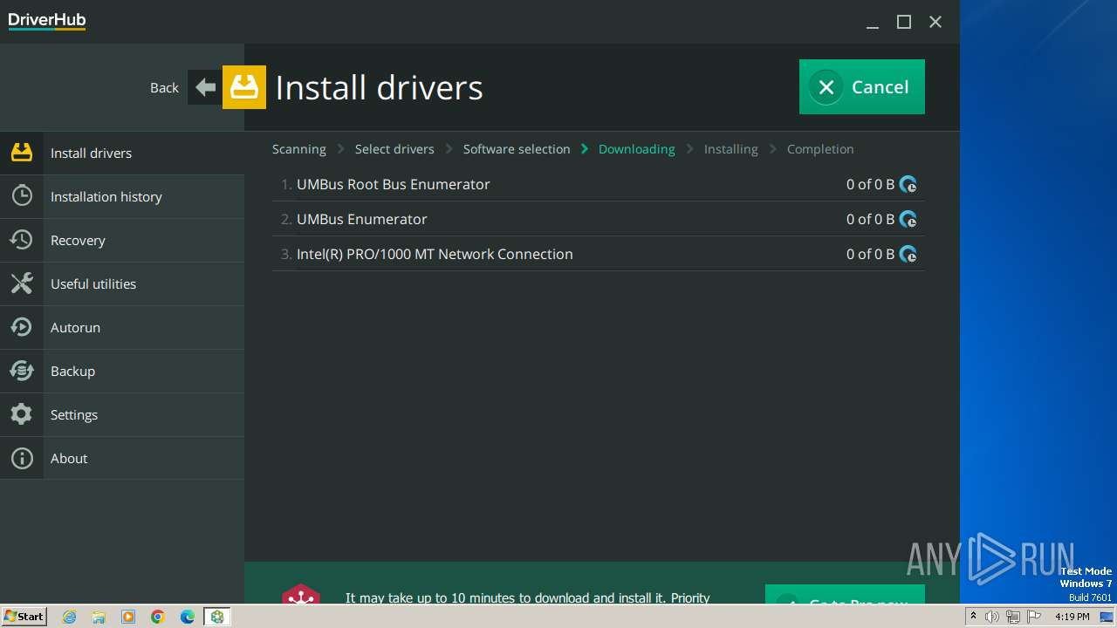Screen dimensions: 1117x628
Task: Open the Windows Start menu
Action: [x=24, y=616]
